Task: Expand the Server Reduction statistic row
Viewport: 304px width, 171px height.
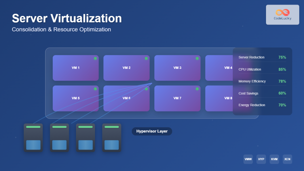Action: (x=262, y=57)
